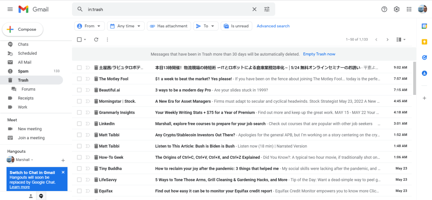Viewport: 432px width, 200px height.
Task: Click the Compose button
Action: click(23, 29)
